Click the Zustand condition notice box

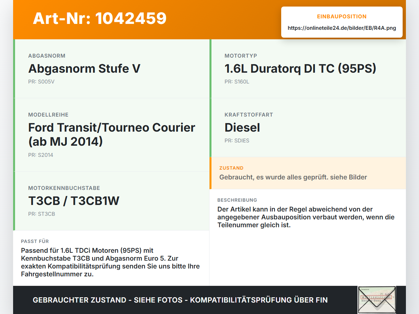(x=308, y=173)
